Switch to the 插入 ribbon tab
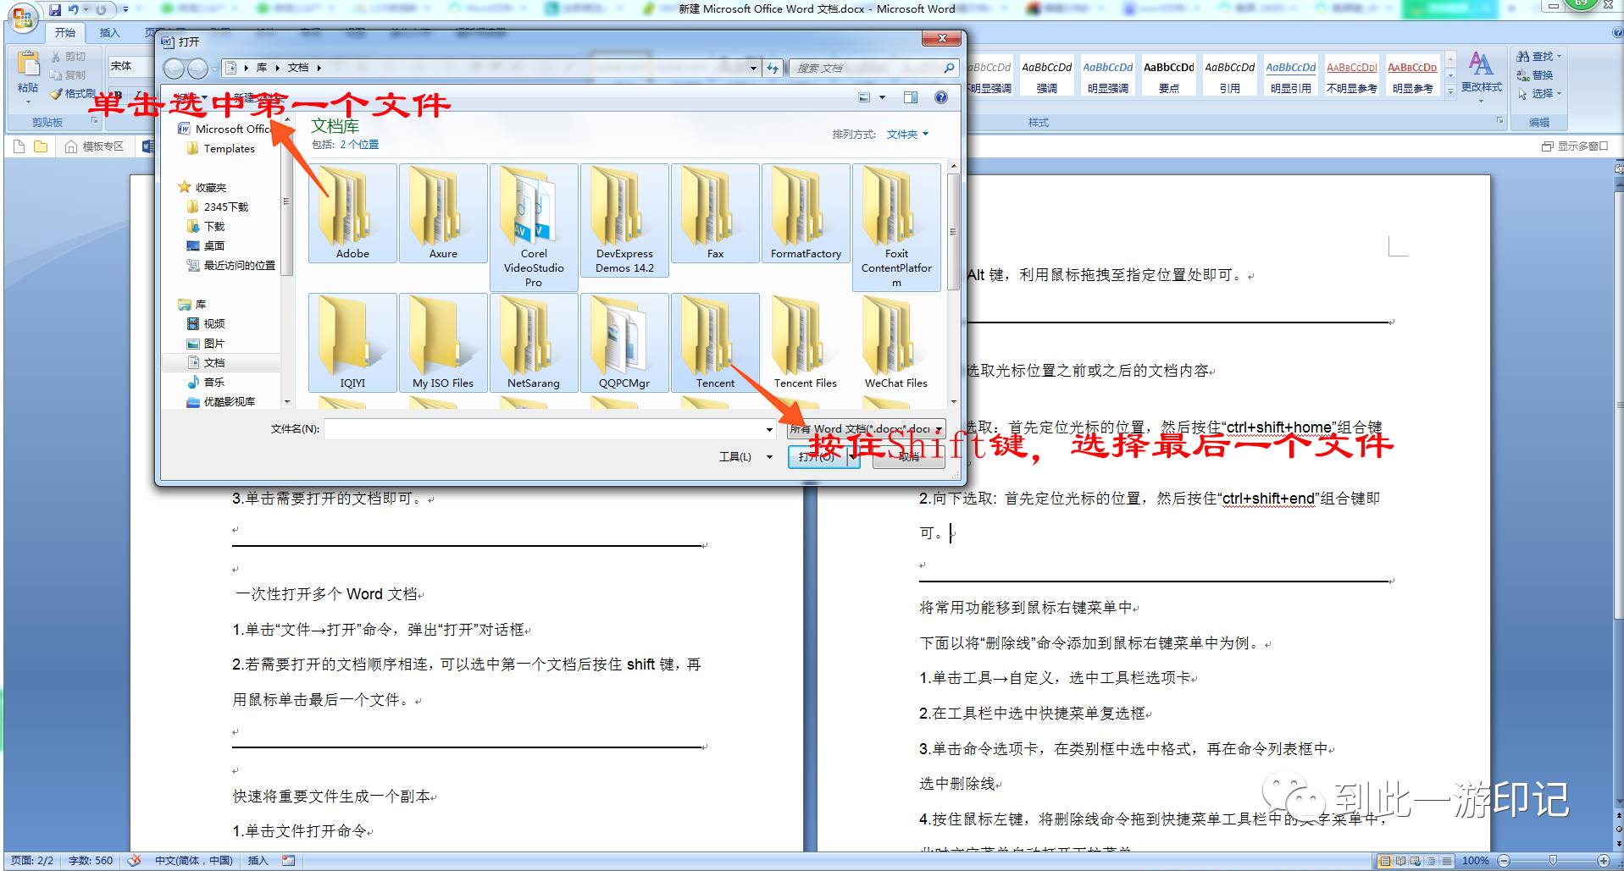Image resolution: width=1624 pixels, height=871 pixels. click(x=110, y=32)
